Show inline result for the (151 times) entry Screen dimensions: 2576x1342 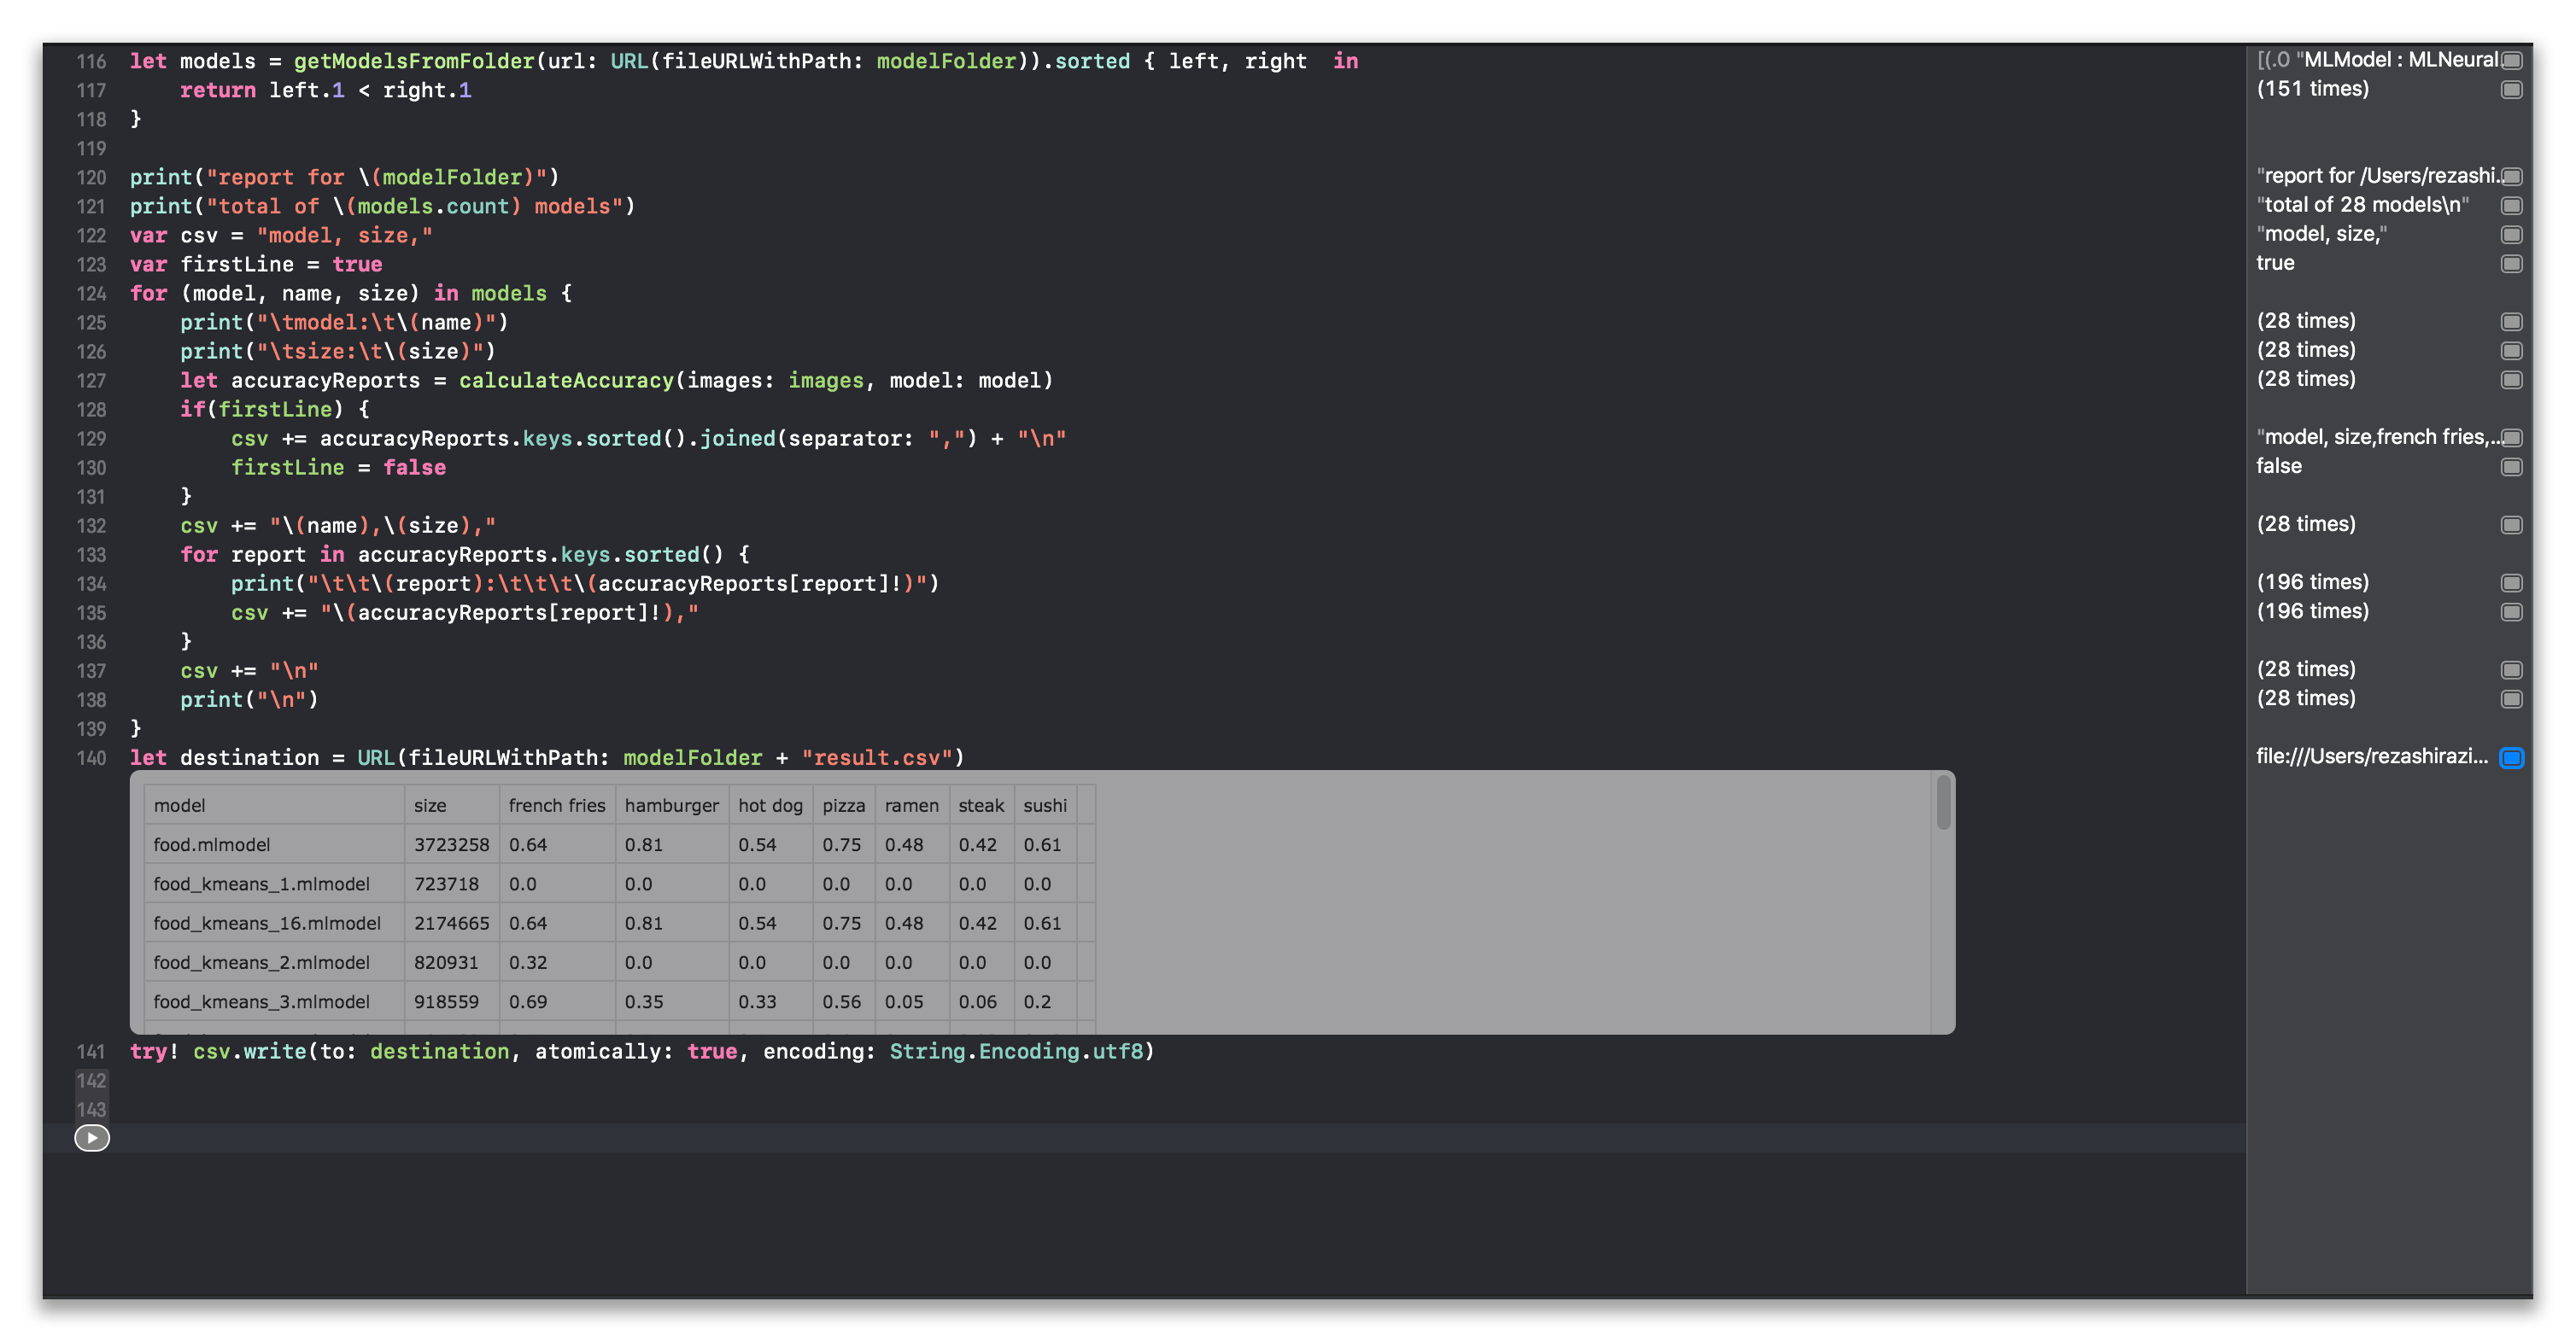coord(2511,90)
